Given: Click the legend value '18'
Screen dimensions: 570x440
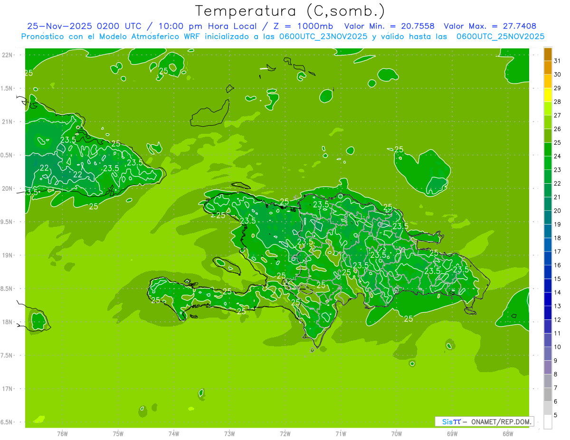Looking at the screenshot, I should (x=557, y=238).
